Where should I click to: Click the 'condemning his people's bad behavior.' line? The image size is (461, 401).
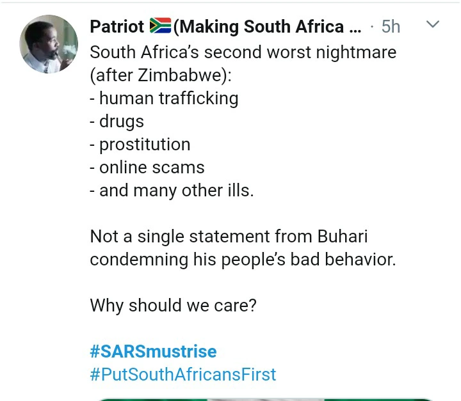point(243,260)
